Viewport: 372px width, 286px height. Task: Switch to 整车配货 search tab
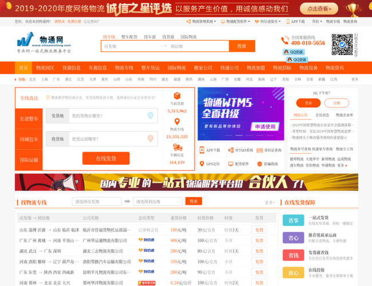pyautogui.click(x=129, y=37)
